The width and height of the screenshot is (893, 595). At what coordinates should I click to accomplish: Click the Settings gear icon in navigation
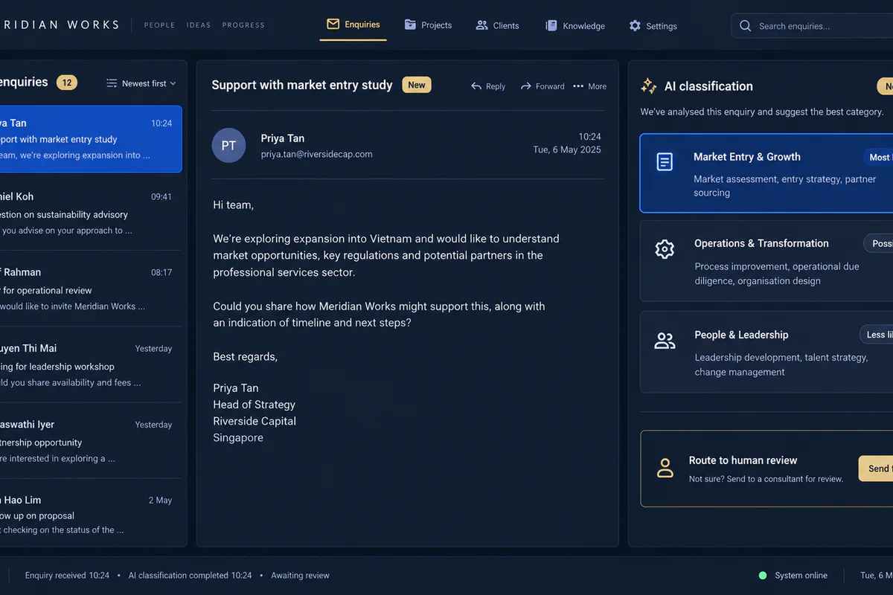635,25
